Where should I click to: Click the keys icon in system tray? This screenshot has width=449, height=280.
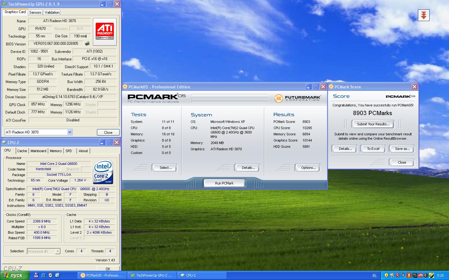point(392,275)
